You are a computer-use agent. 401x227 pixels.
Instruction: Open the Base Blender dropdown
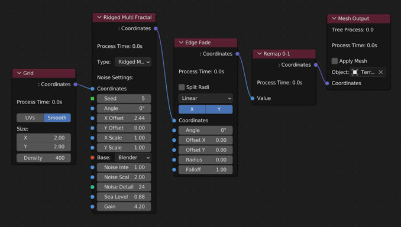point(132,157)
